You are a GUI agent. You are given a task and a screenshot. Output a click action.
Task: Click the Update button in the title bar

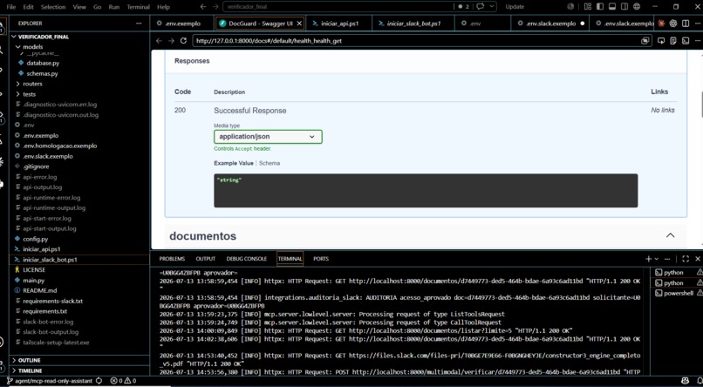point(515,7)
